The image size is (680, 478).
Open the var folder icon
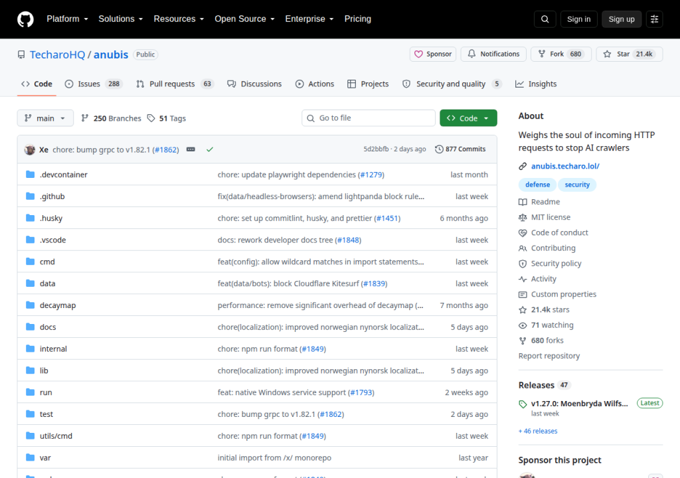(x=31, y=457)
